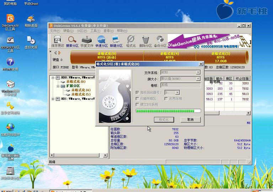Click the 保存更改 save changes toolbar icon

(58, 41)
